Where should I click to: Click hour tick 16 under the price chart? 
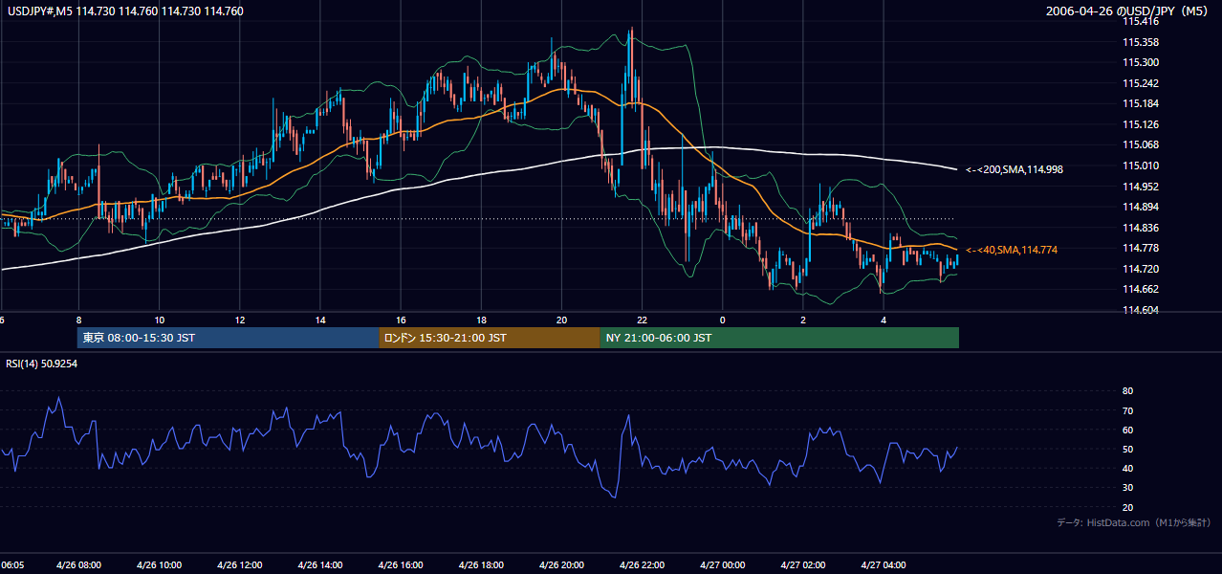point(401,320)
